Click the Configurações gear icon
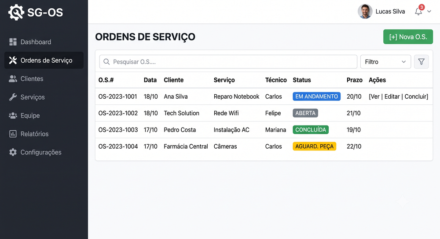 coord(13,152)
